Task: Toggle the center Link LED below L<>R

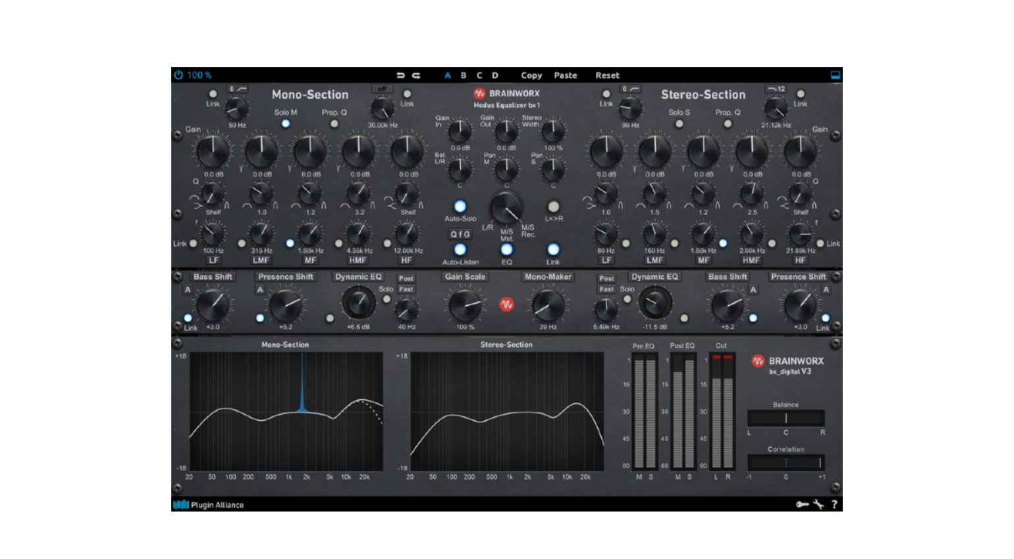Action: tap(554, 250)
